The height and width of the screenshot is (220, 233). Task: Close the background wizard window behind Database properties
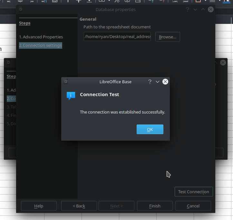pyautogui.click(x=223, y=63)
